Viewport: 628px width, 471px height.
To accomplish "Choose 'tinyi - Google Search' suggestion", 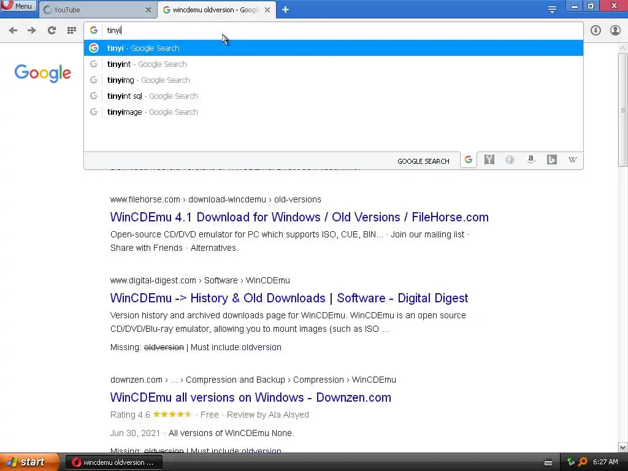I will 333,48.
